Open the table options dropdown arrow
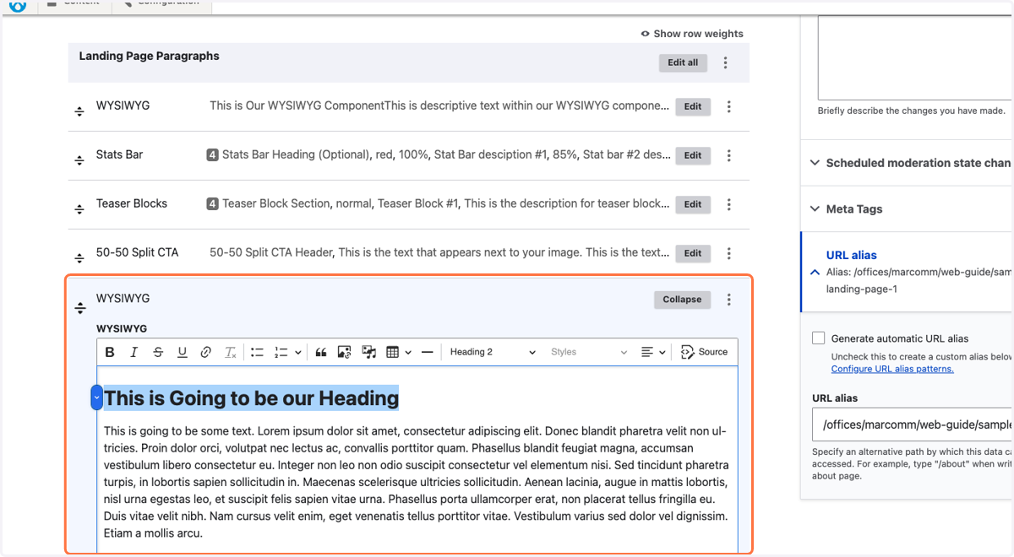The width and height of the screenshot is (1014, 557). click(408, 353)
